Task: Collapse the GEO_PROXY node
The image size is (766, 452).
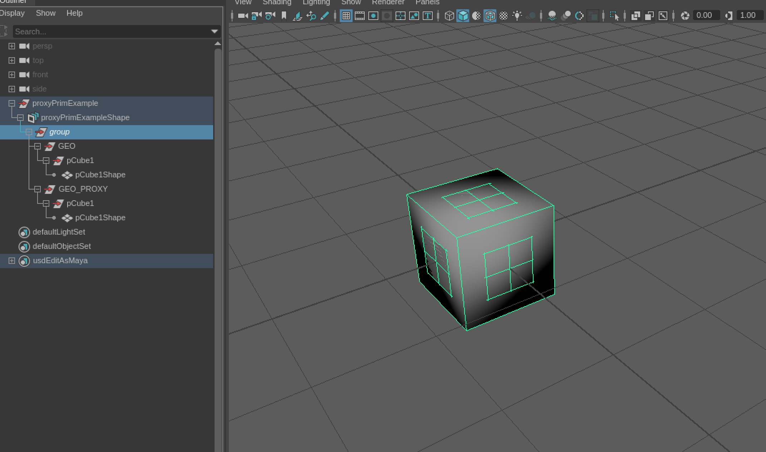Action: [38, 189]
